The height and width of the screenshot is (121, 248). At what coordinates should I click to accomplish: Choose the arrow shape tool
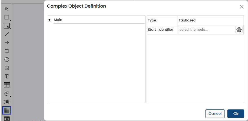tap(7, 43)
